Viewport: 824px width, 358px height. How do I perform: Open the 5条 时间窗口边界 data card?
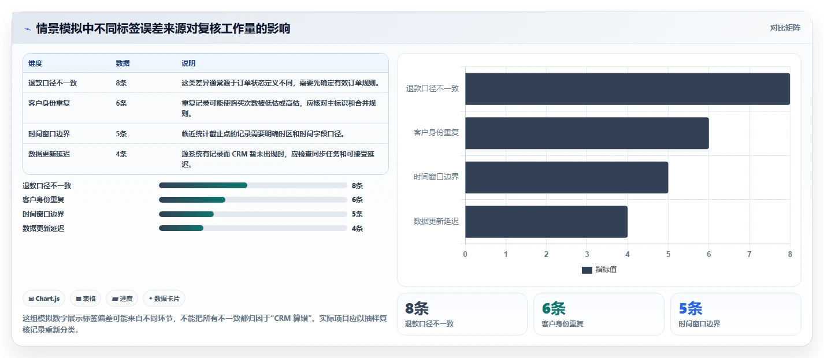point(736,314)
